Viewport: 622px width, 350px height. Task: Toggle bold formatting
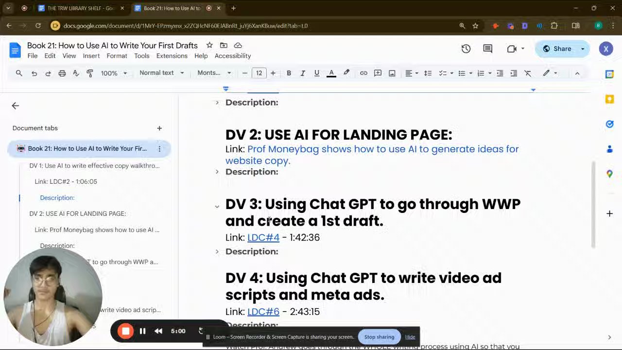[289, 73]
